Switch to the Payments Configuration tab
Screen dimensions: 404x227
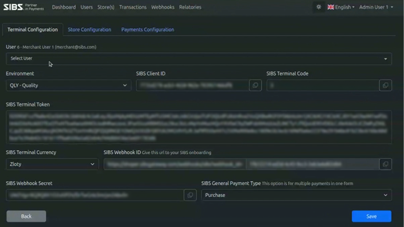pyautogui.click(x=148, y=29)
